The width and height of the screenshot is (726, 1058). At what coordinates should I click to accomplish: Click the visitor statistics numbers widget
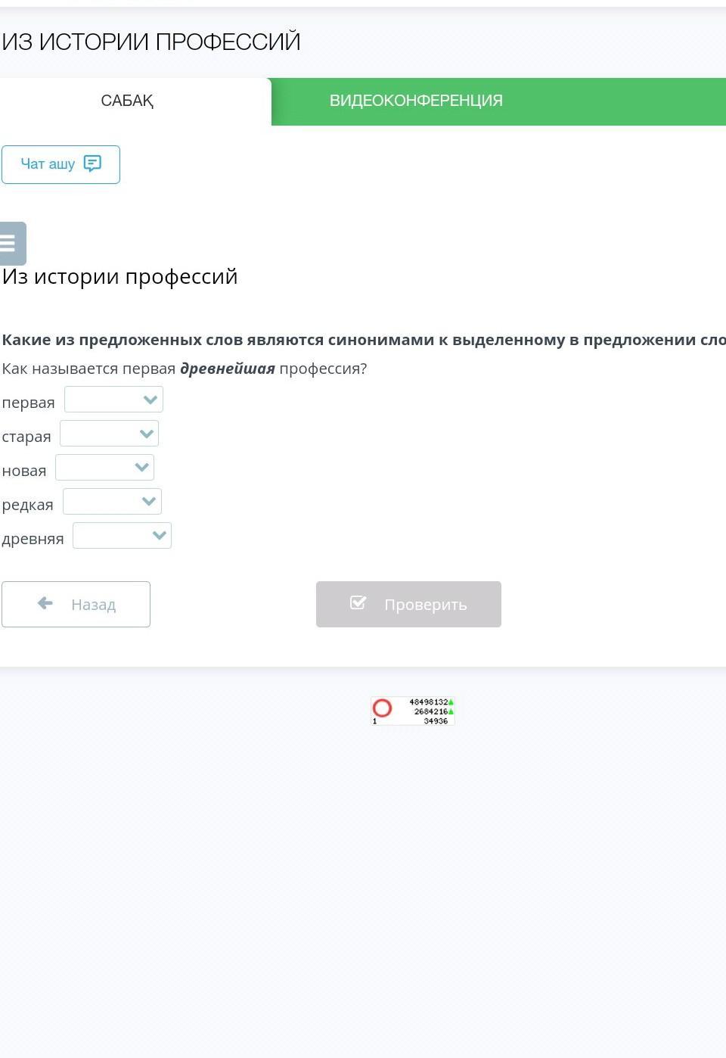[430, 711]
